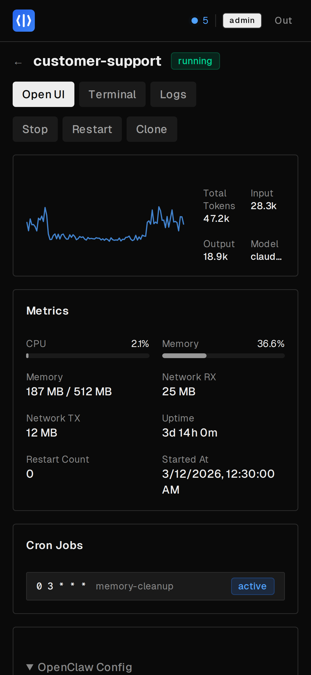Click the CPU usage progress bar
The image size is (311, 675).
click(x=88, y=356)
